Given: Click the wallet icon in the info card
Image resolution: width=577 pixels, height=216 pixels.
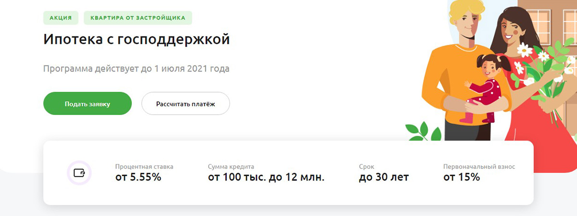Looking at the screenshot, I should tap(79, 173).
